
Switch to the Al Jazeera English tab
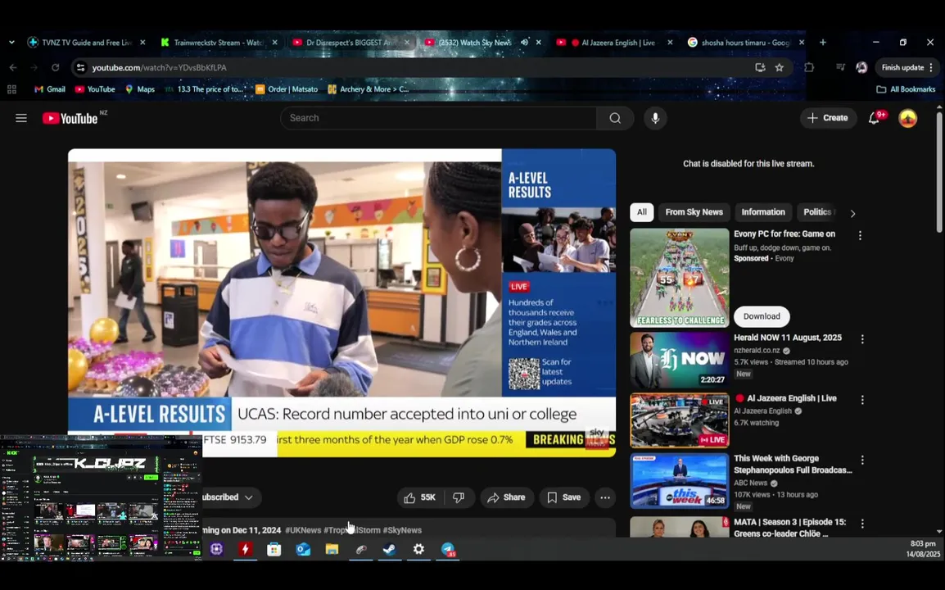(615, 43)
